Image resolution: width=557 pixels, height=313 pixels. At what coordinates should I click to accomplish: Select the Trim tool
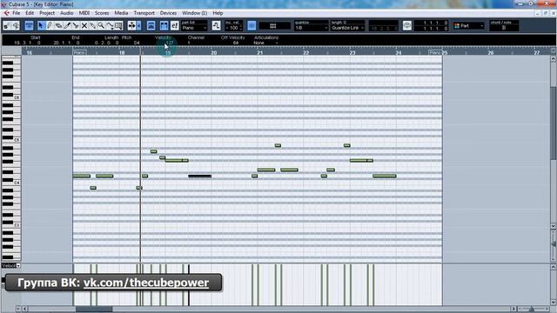click(x=67, y=25)
